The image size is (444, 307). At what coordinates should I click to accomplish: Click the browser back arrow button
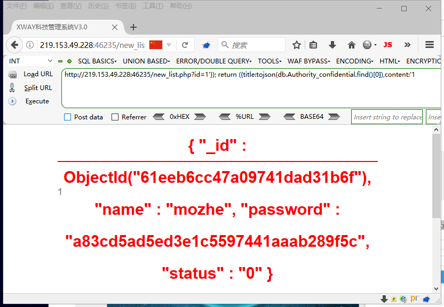[x=14, y=45]
